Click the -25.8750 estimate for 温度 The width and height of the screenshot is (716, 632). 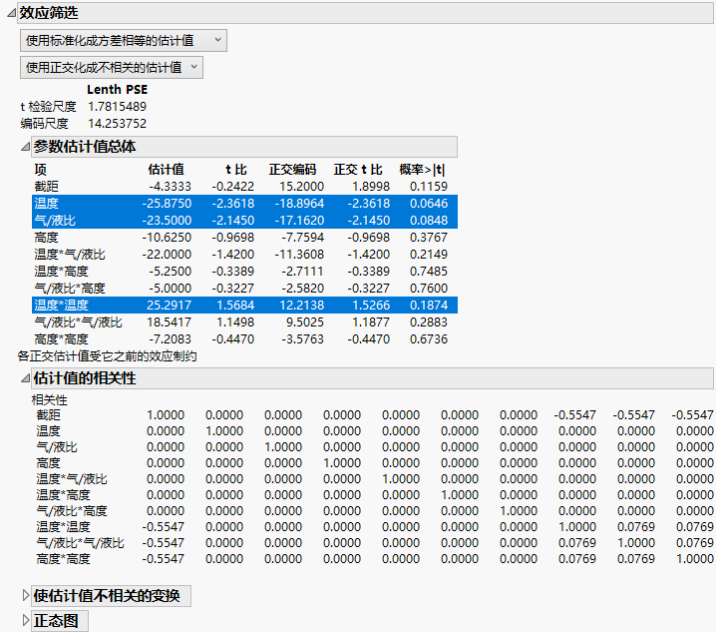point(167,203)
